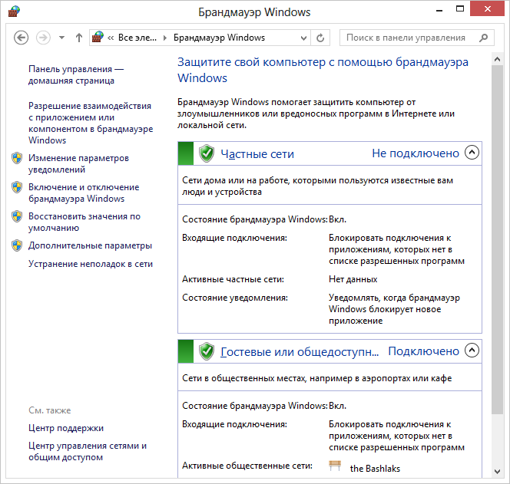Click green shield icon of guest networks section
This screenshot has width=510, height=484.
pos(207,351)
